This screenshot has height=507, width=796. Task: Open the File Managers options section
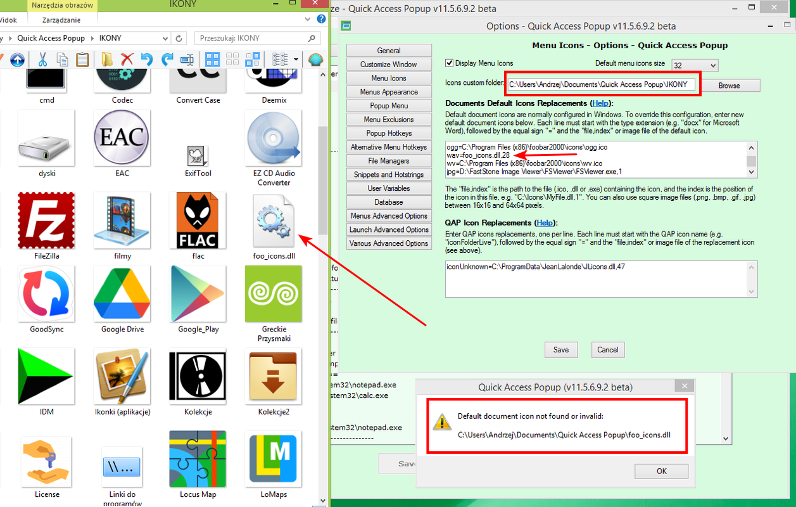click(389, 161)
